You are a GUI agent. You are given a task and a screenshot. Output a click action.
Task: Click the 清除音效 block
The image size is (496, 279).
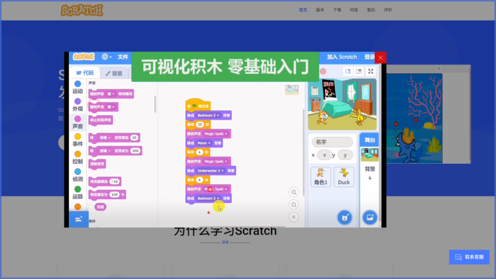tap(97, 164)
